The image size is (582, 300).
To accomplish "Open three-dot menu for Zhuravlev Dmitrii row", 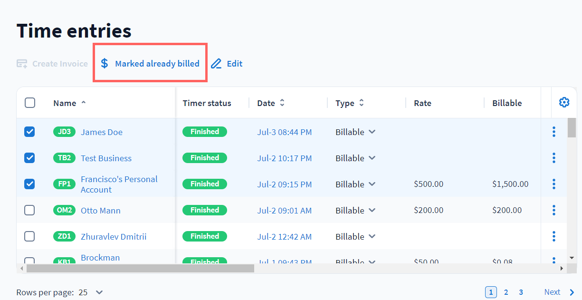I will (554, 236).
